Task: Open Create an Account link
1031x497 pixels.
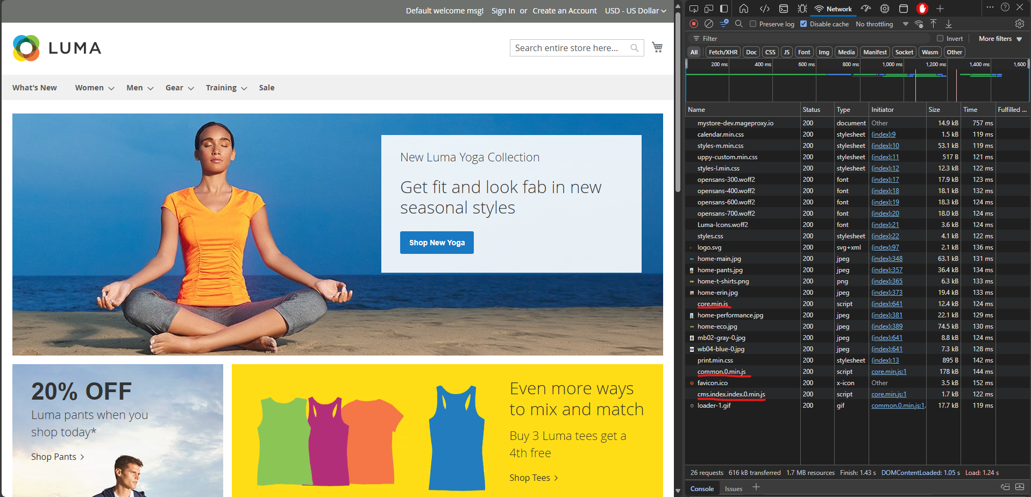Action: coord(564,11)
